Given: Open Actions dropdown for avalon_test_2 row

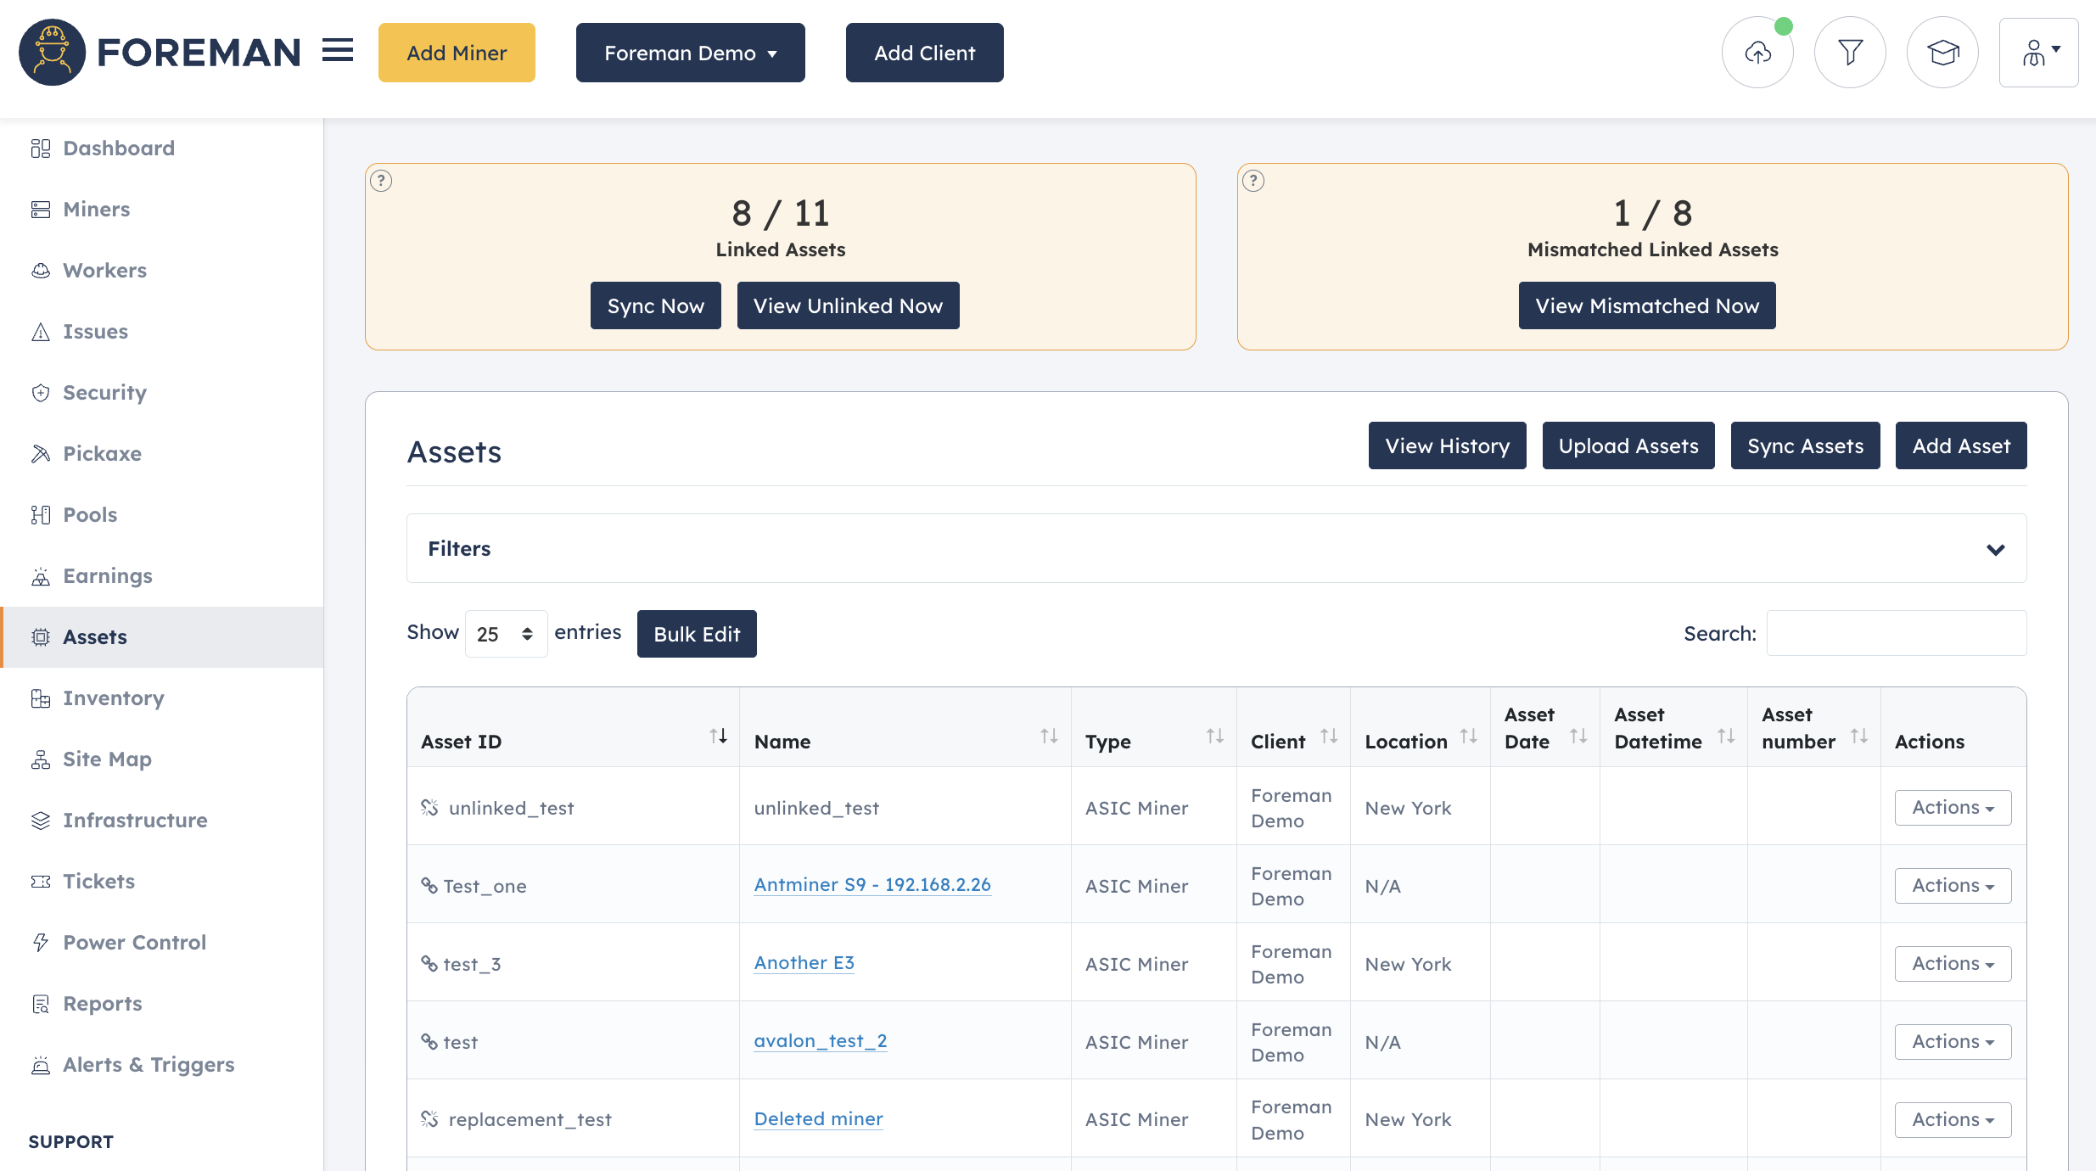Looking at the screenshot, I should (1953, 1042).
